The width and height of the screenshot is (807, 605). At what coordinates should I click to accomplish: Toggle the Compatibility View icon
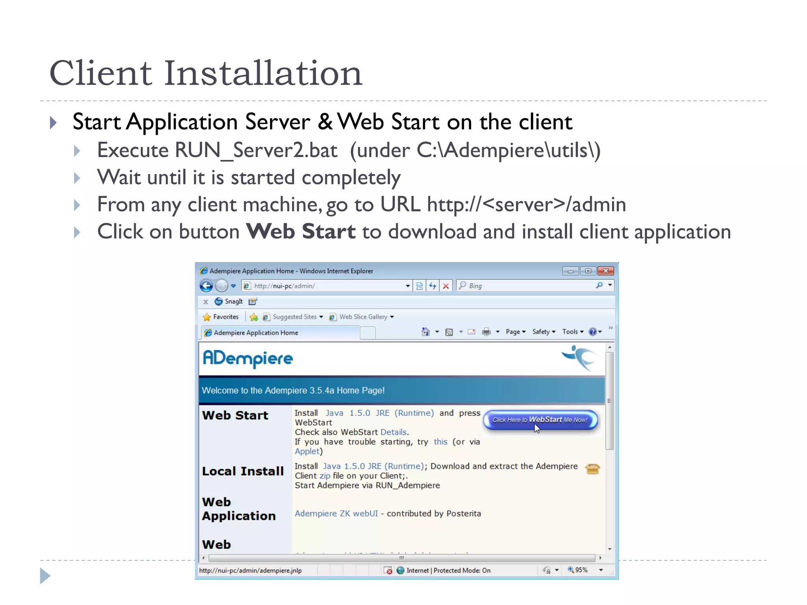(x=420, y=286)
